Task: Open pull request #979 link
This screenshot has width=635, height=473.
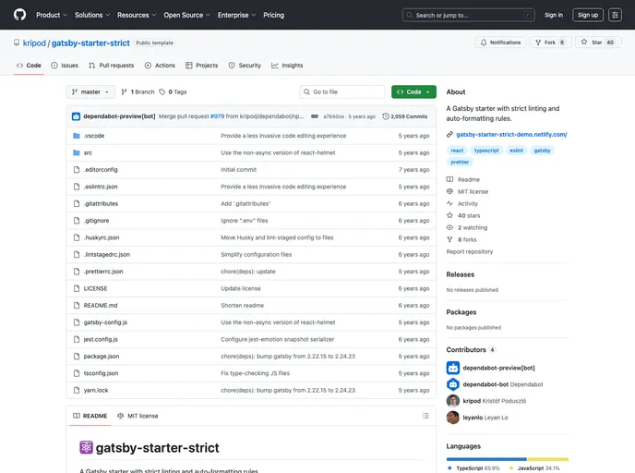Action: [x=217, y=116]
